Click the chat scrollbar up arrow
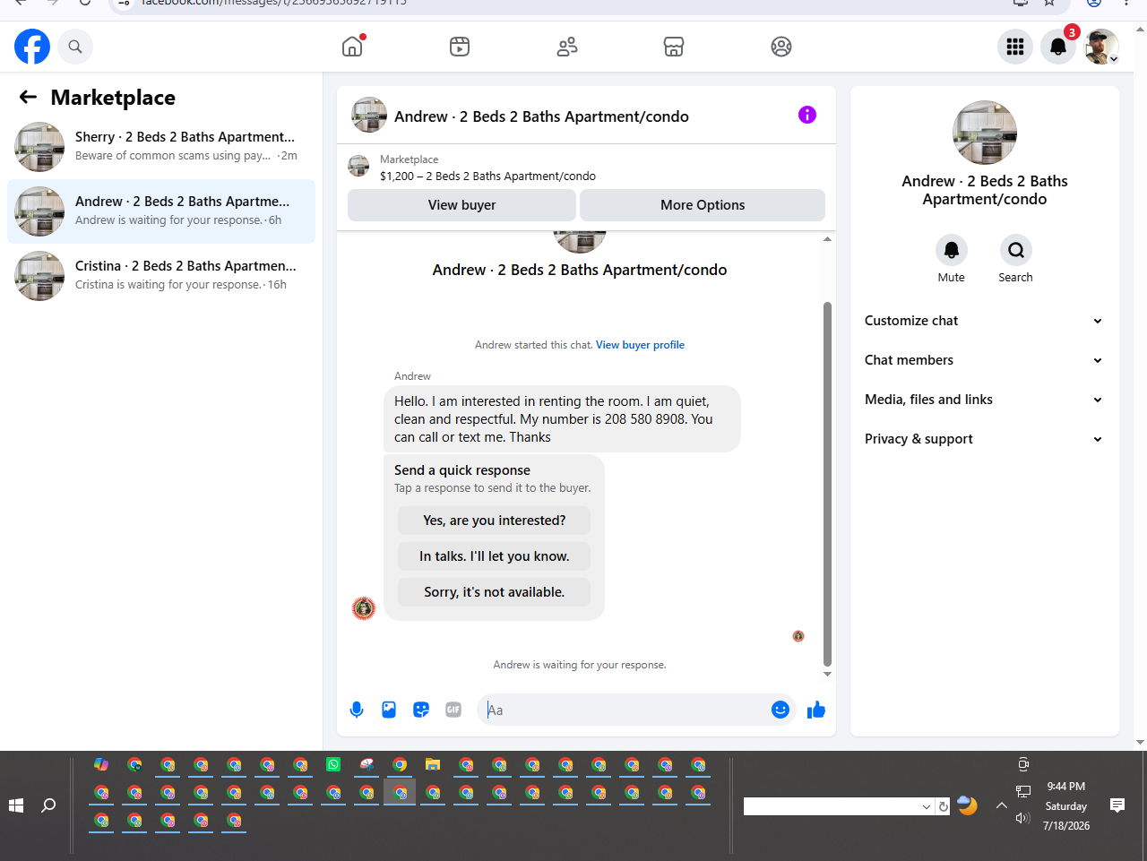Viewport: 1147px width, 861px height. [x=827, y=239]
